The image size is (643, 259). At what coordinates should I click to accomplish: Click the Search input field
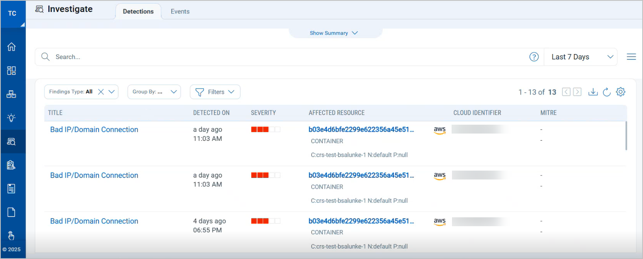click(x=271, y=57)
